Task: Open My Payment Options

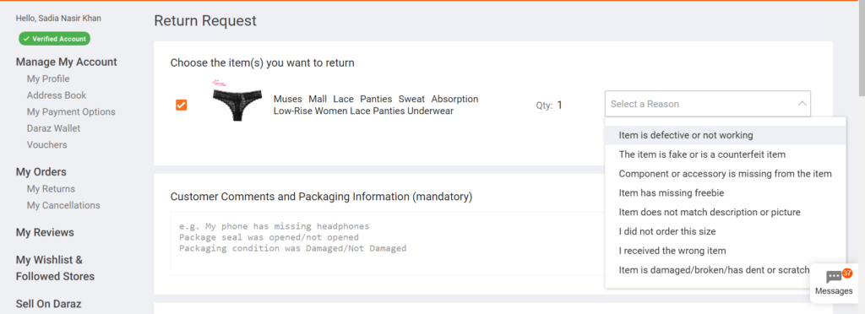Action: tap(71, 111)
